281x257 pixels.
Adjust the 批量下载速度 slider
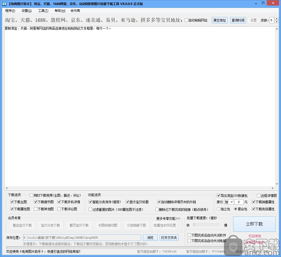coord(194,225)
